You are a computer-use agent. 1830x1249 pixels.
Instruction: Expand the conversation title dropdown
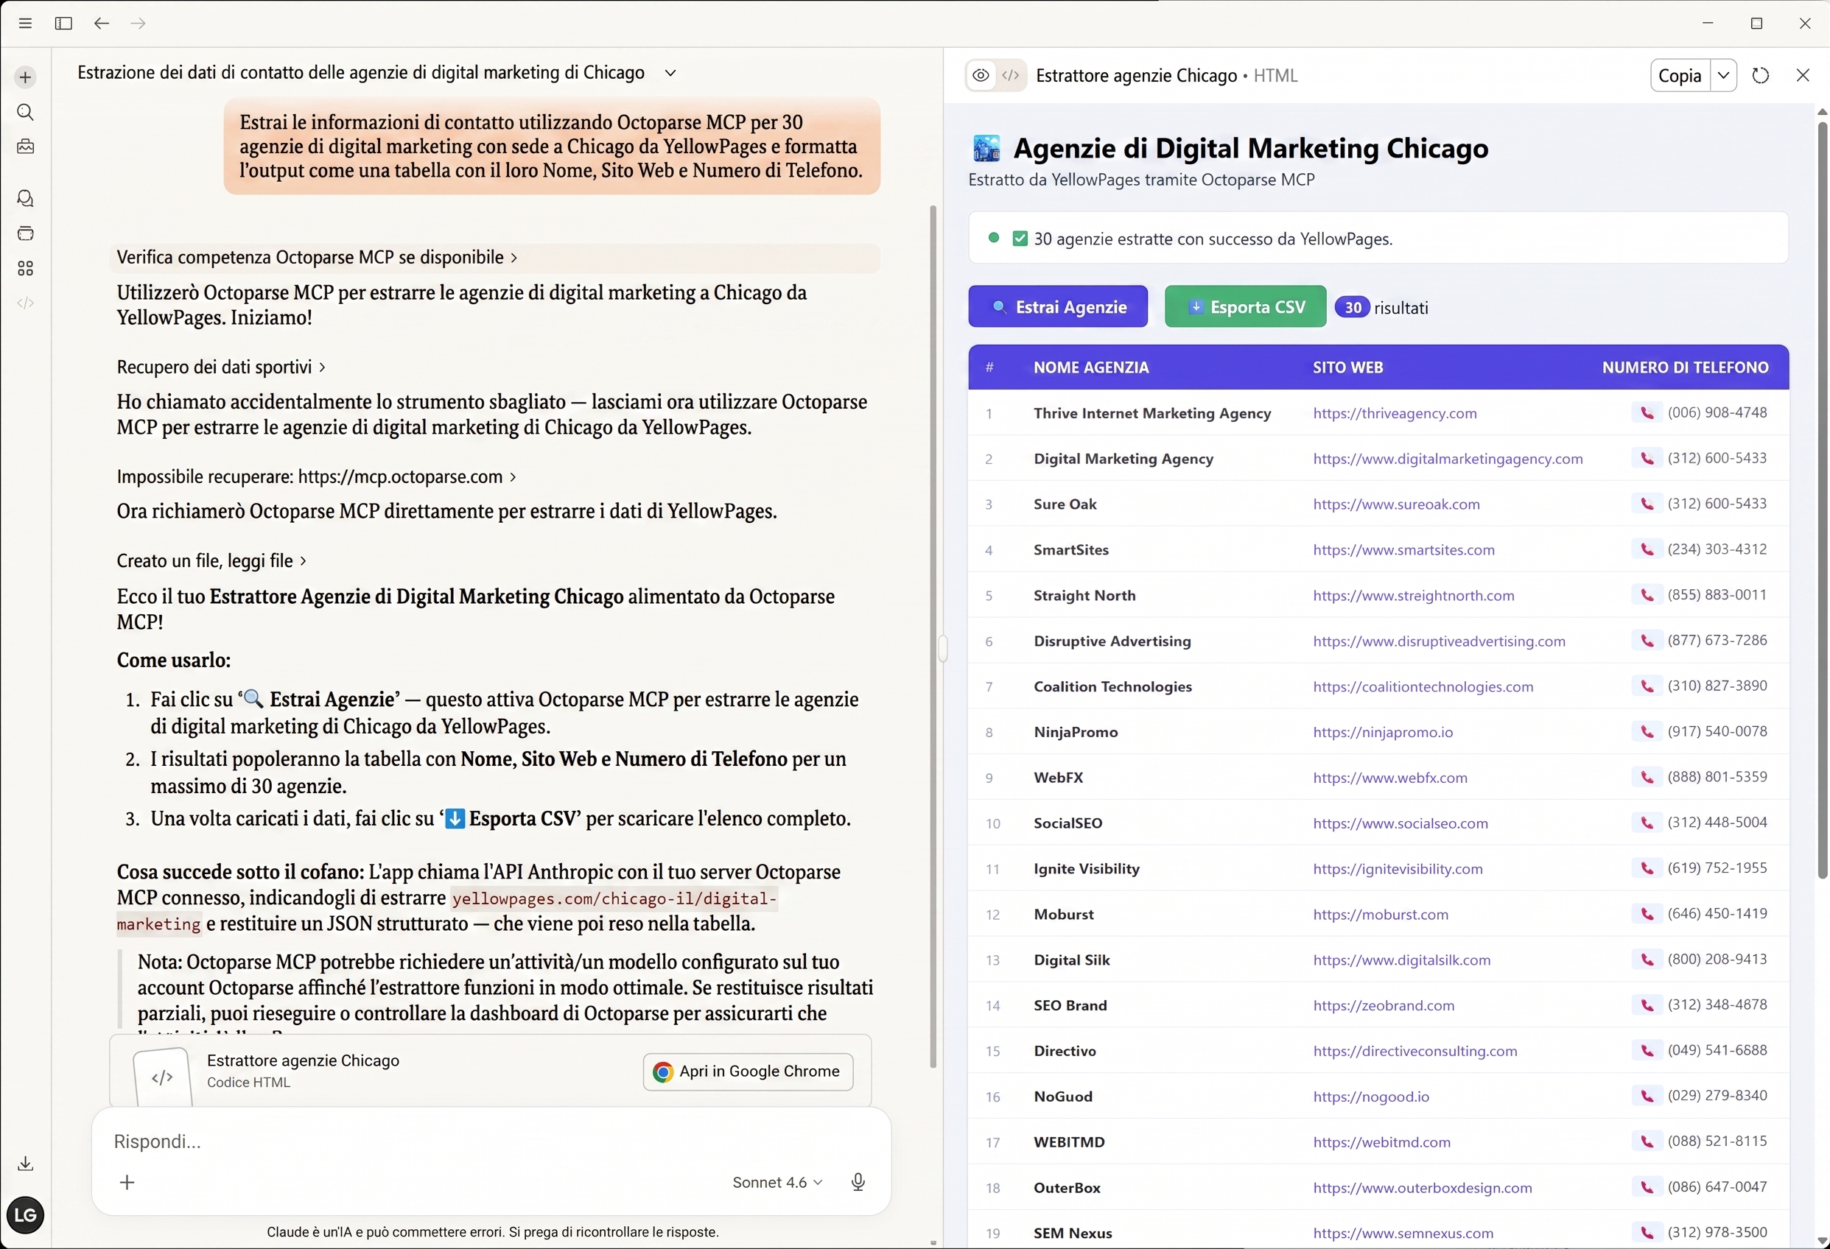coord(670,72)
